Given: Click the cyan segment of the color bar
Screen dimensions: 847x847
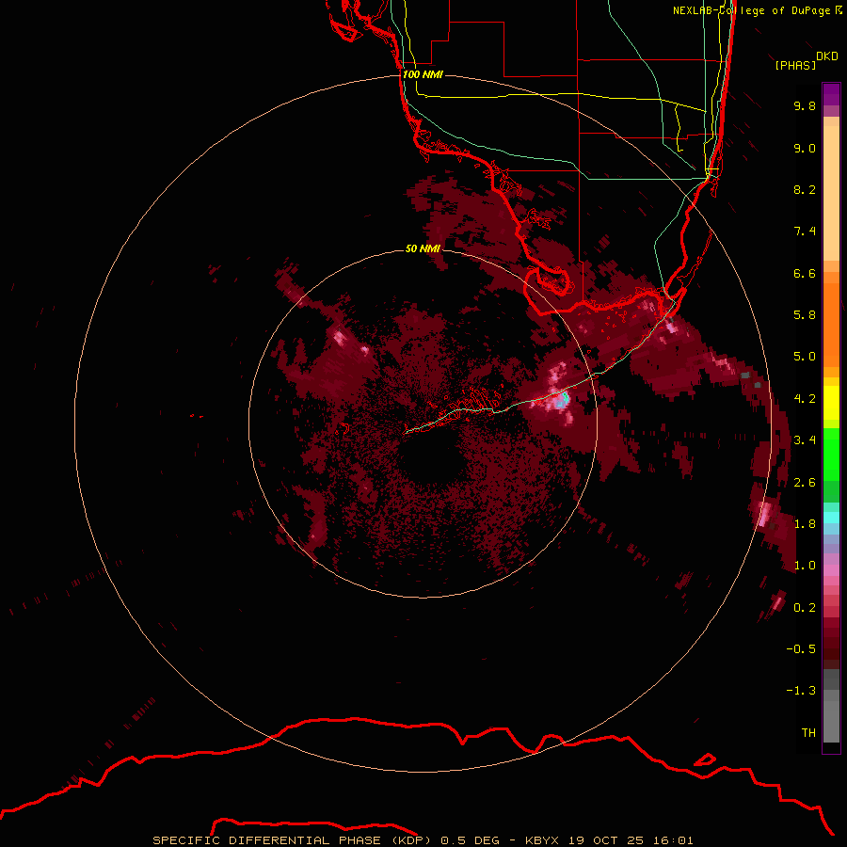Looking at the screenshot, I should (x=831, y=518).
